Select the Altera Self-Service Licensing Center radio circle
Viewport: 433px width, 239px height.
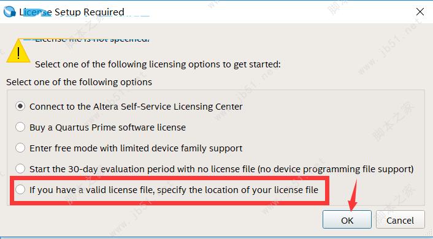(20, 106)
